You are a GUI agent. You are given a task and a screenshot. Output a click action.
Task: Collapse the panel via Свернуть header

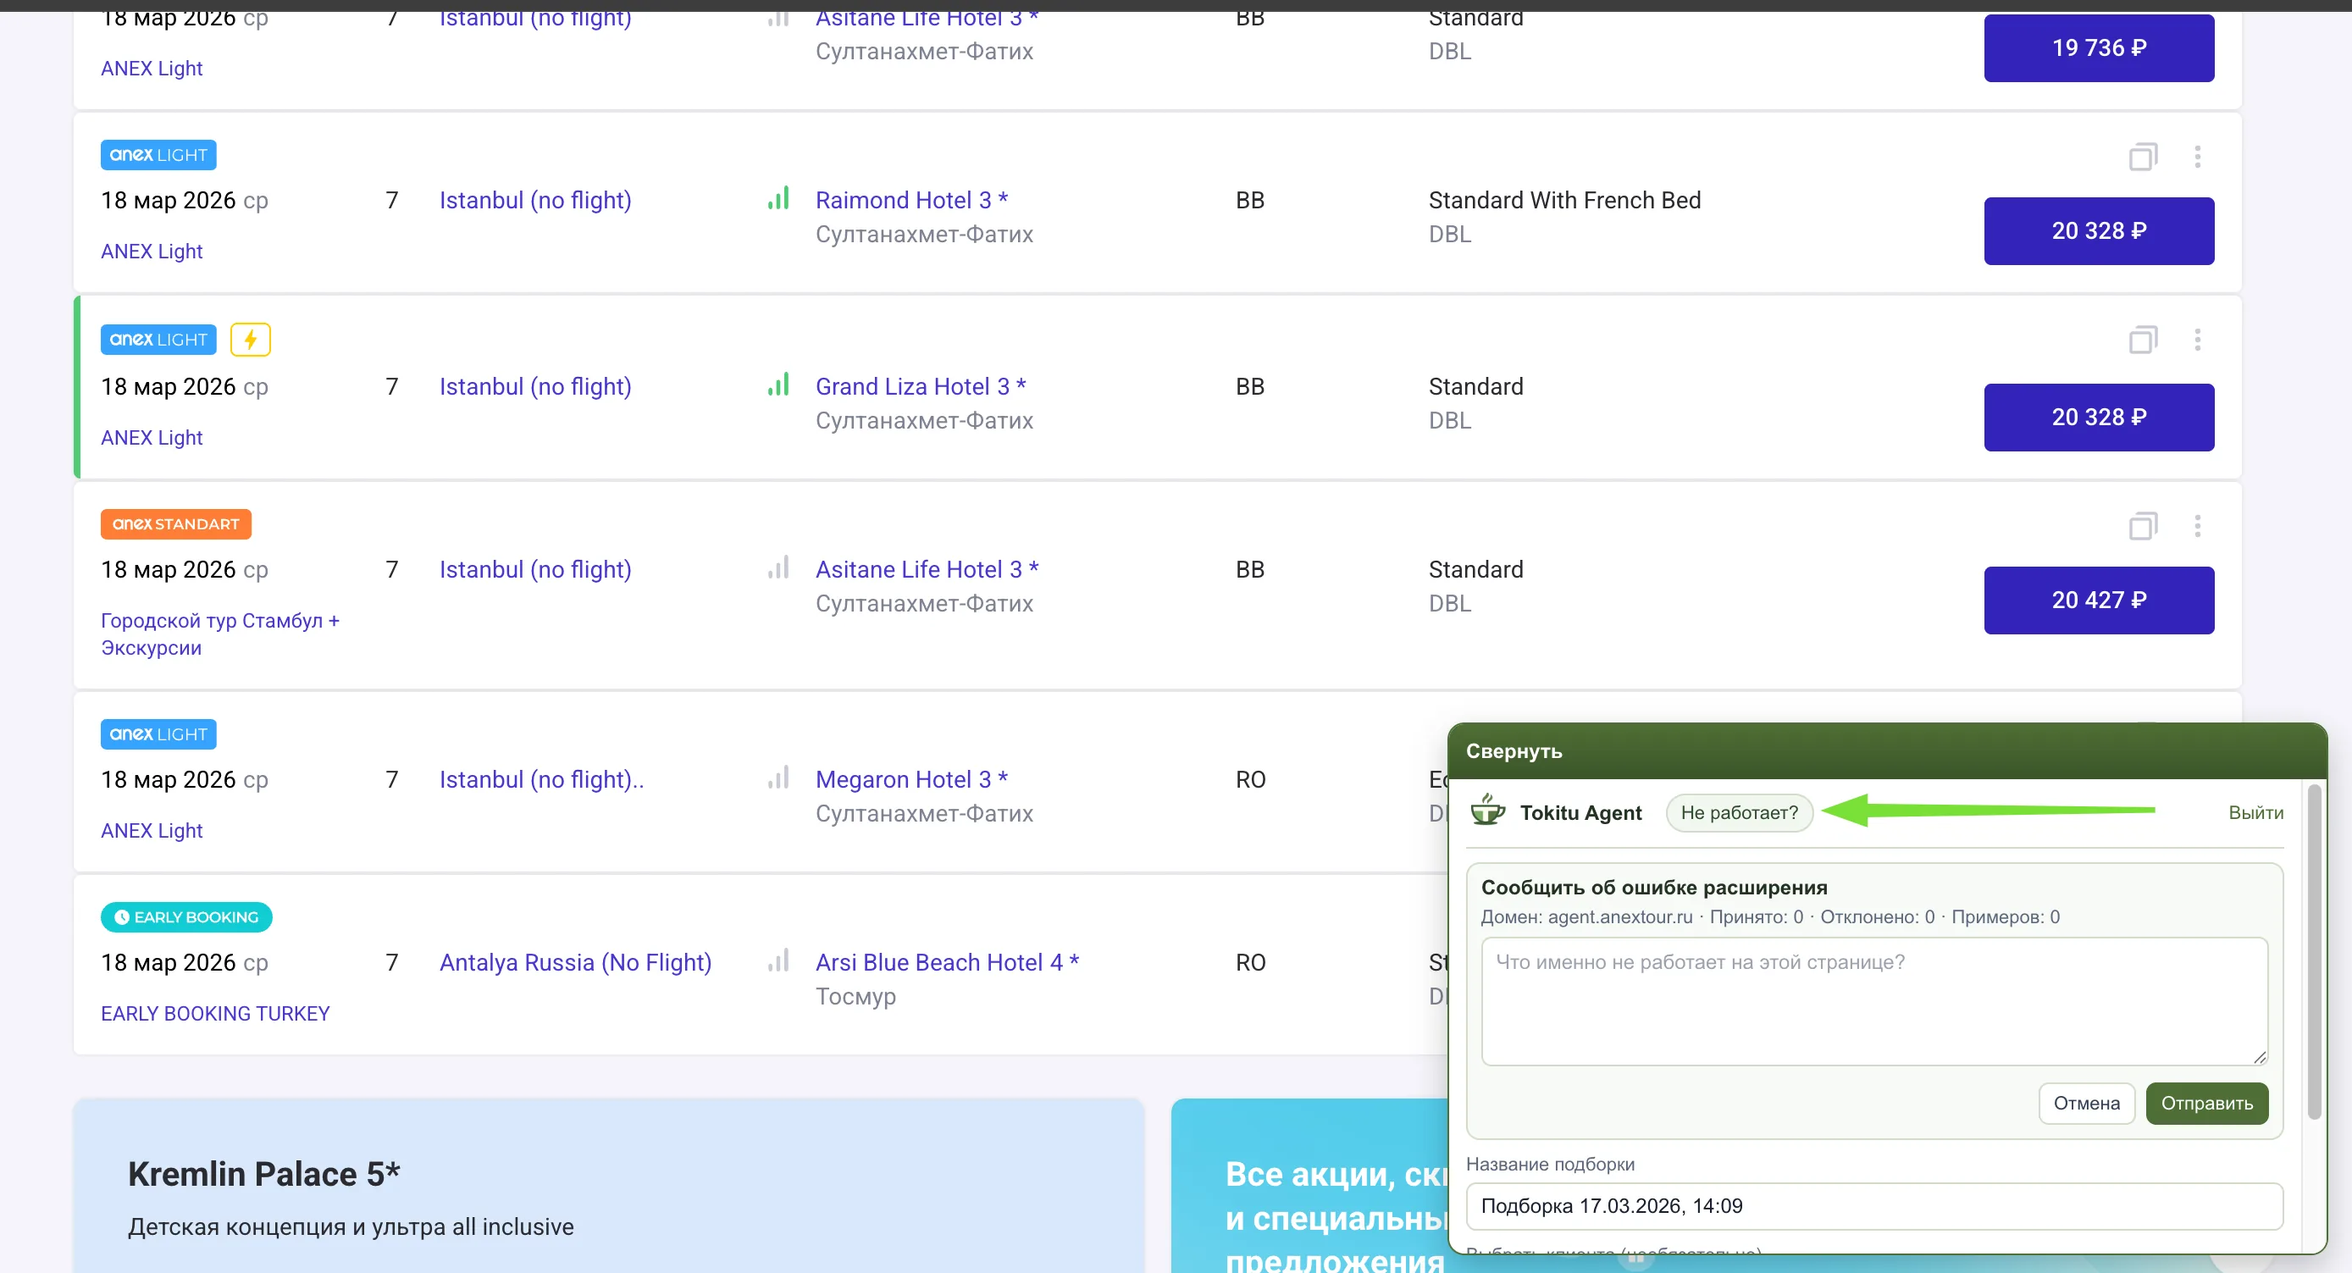[1513, 750]
